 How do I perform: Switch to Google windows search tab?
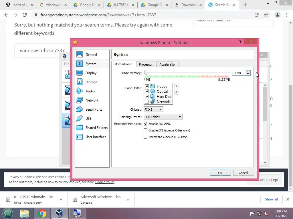coord(53,5)
